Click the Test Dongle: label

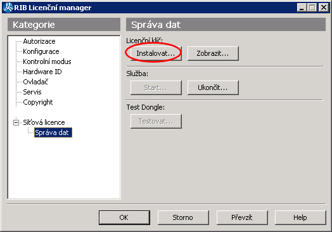tap(146, 107)
